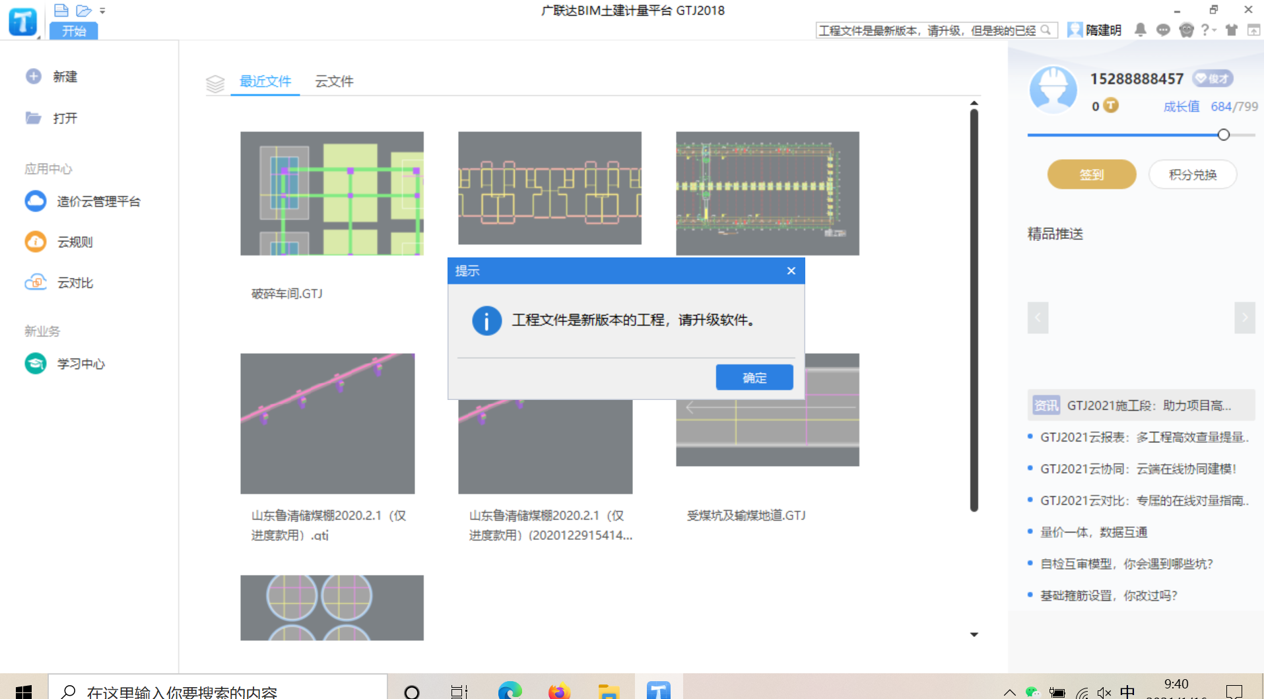Open 云对比 cloud compare icon
The width and height of the screenshot is (1264, 699).
36,283
